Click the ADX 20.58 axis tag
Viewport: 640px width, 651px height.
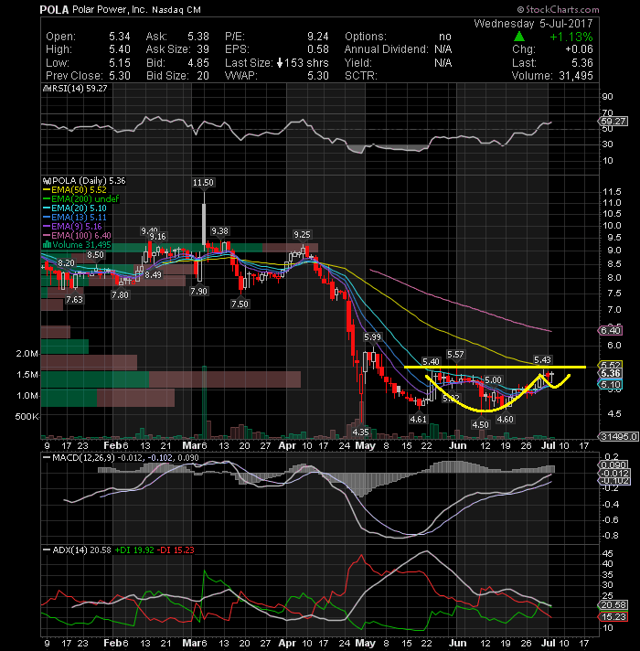point(613,605)
